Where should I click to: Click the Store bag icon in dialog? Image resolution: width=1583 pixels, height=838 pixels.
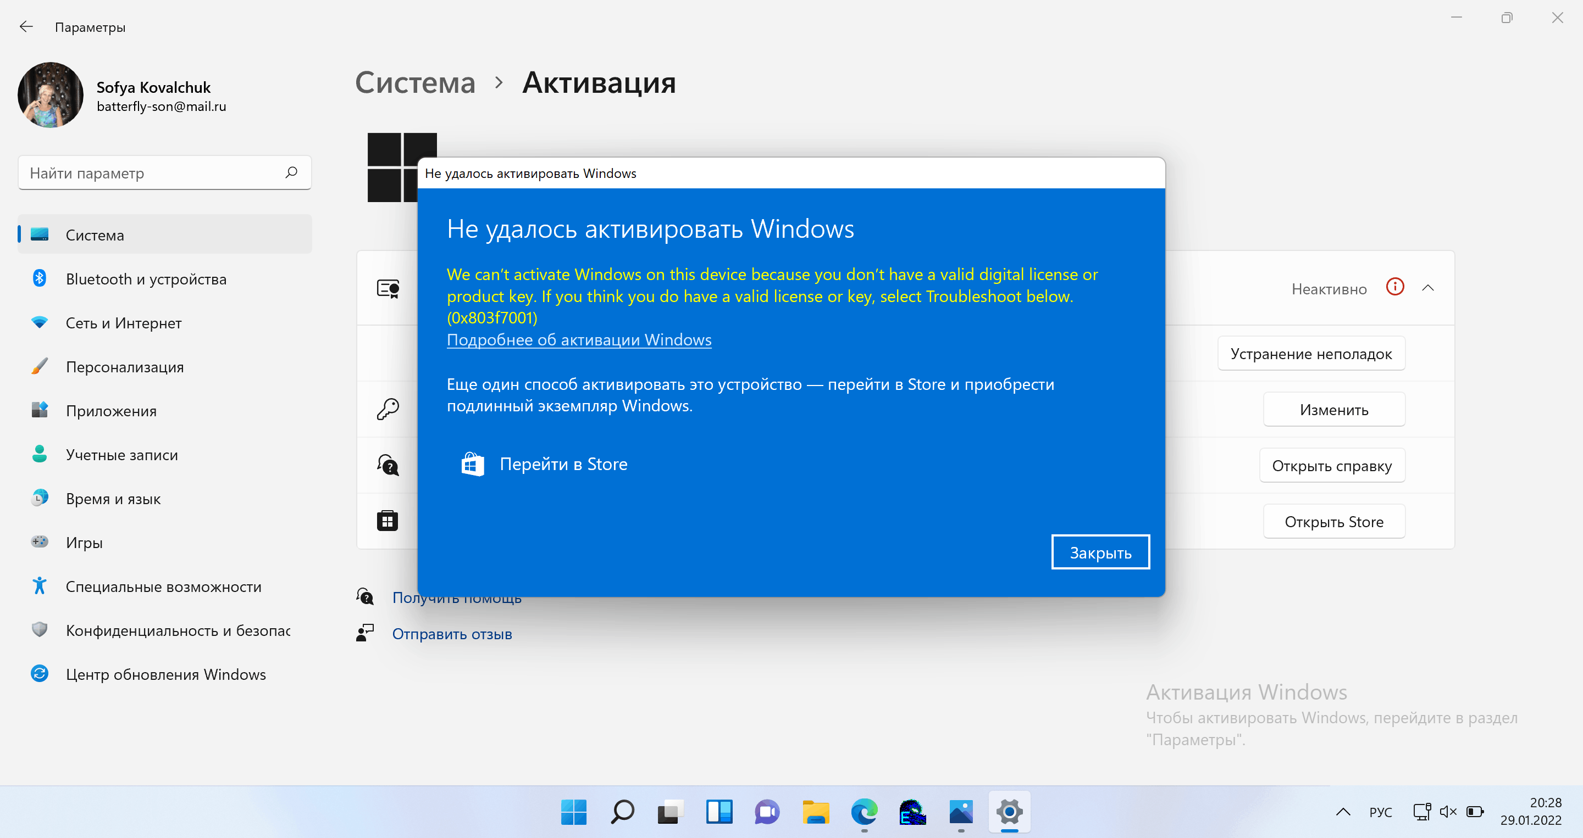click(473, 463)
